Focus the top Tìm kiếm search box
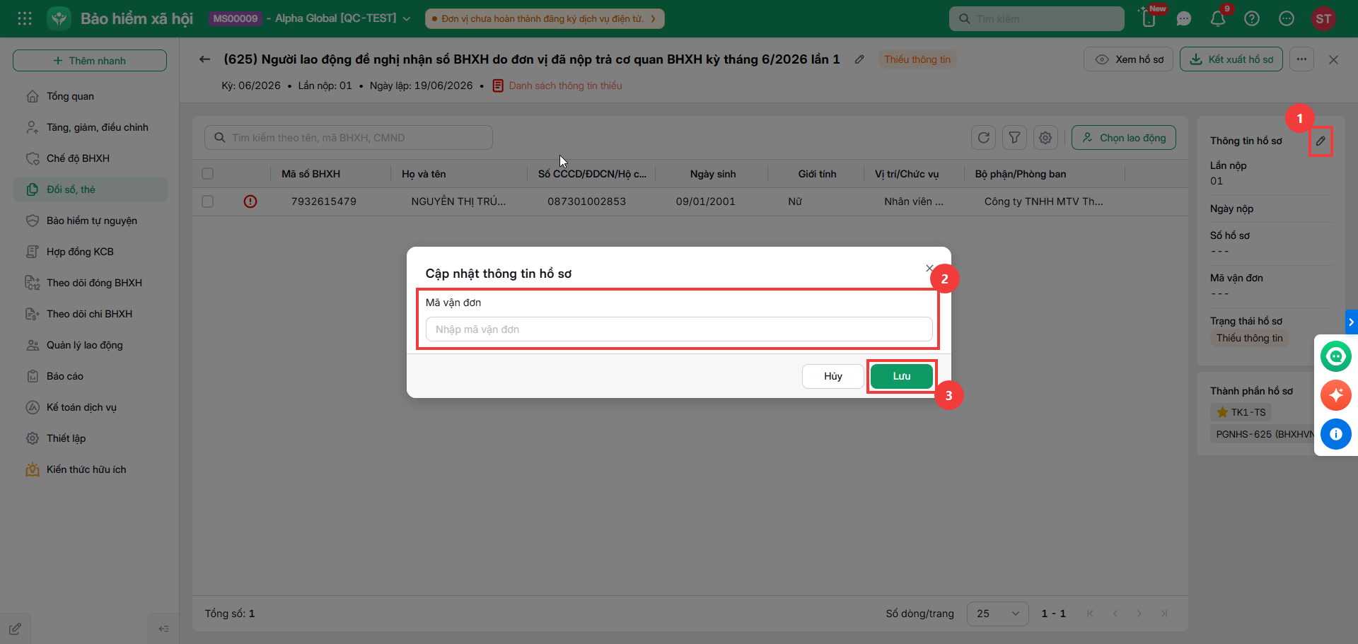Image resolution: width=1358 pixels, height=644 pixels. point(1037,18)
